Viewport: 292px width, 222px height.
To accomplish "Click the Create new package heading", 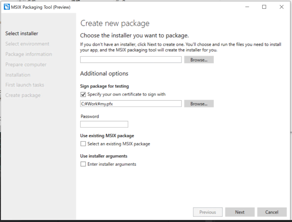I will (x=115, y=23).
